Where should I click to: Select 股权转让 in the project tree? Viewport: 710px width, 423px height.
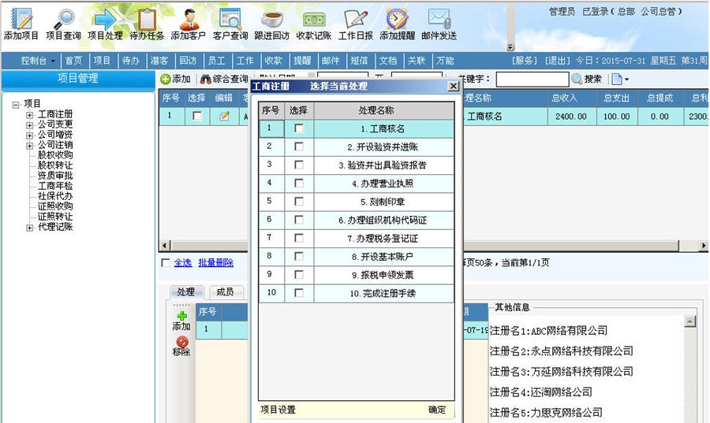point(55,165)
